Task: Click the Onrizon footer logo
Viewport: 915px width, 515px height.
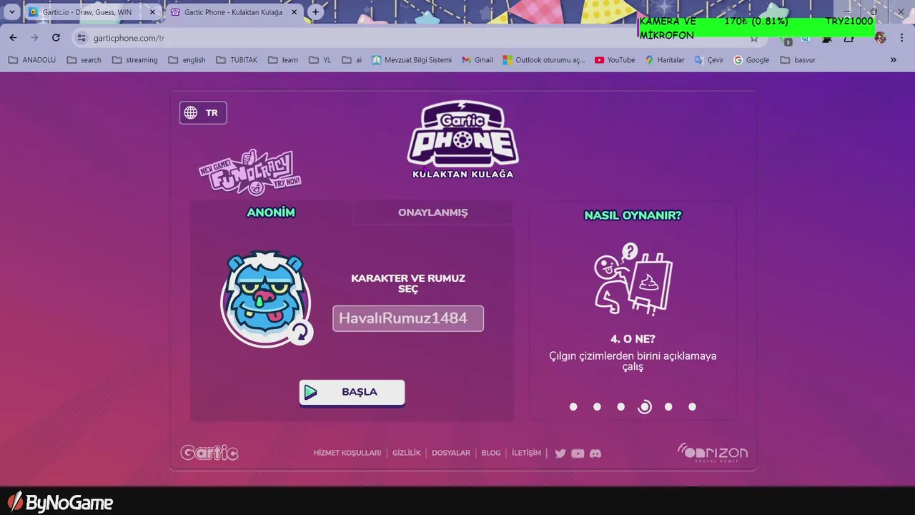Action: pyautogui.click(x=713, y=453)
